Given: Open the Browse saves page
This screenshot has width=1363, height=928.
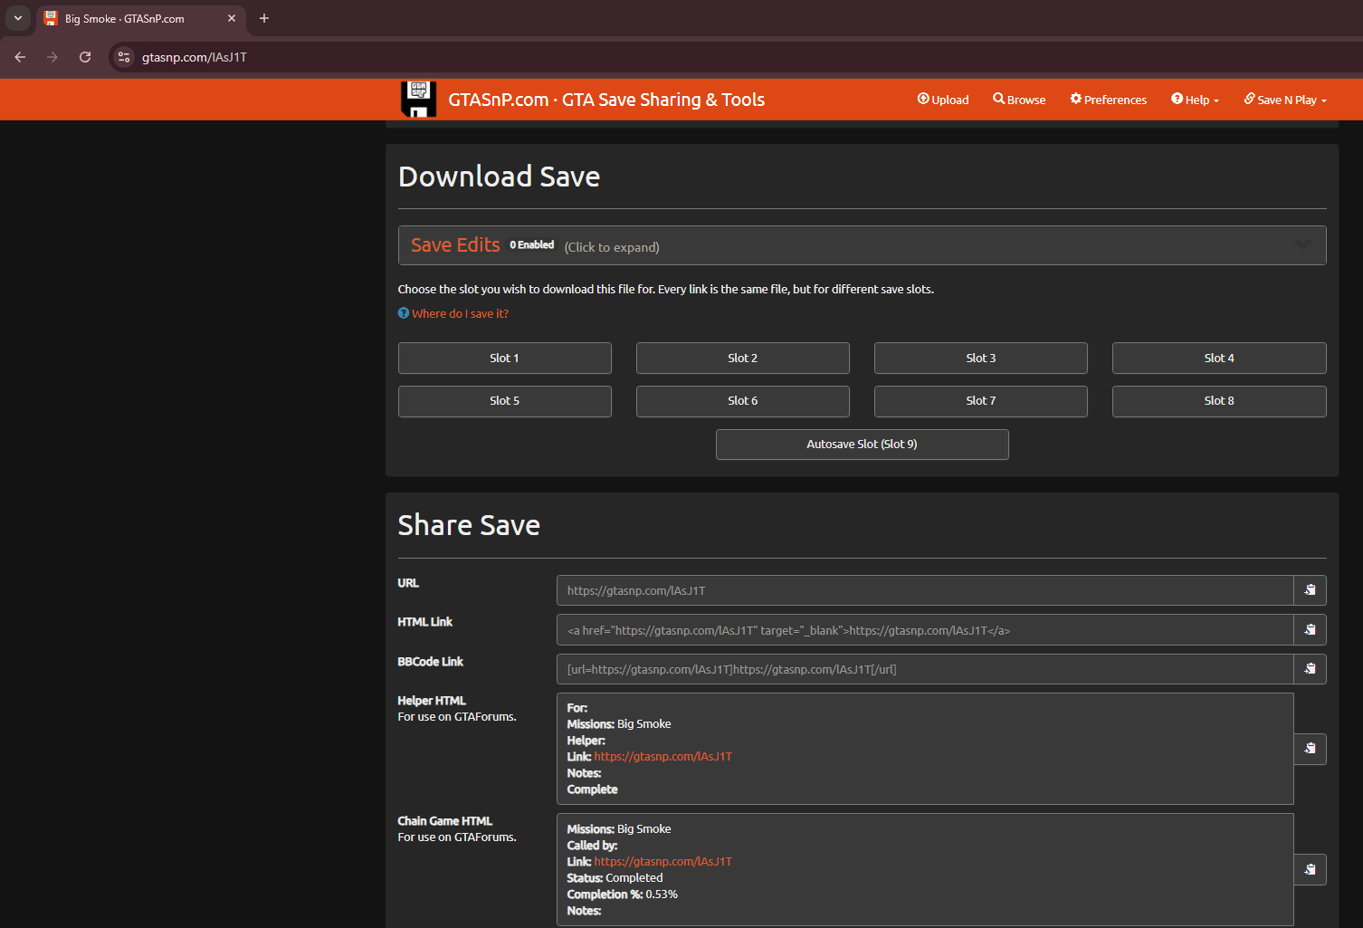Looking at the screenshot, I should 1019,100.
